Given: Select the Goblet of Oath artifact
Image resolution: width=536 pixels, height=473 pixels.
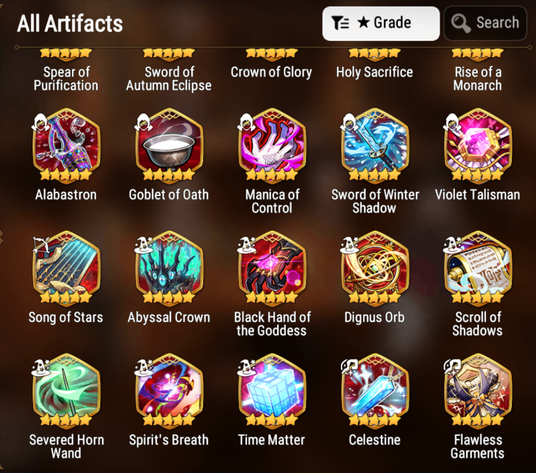Looking at the screenshot, I should 169,144.
